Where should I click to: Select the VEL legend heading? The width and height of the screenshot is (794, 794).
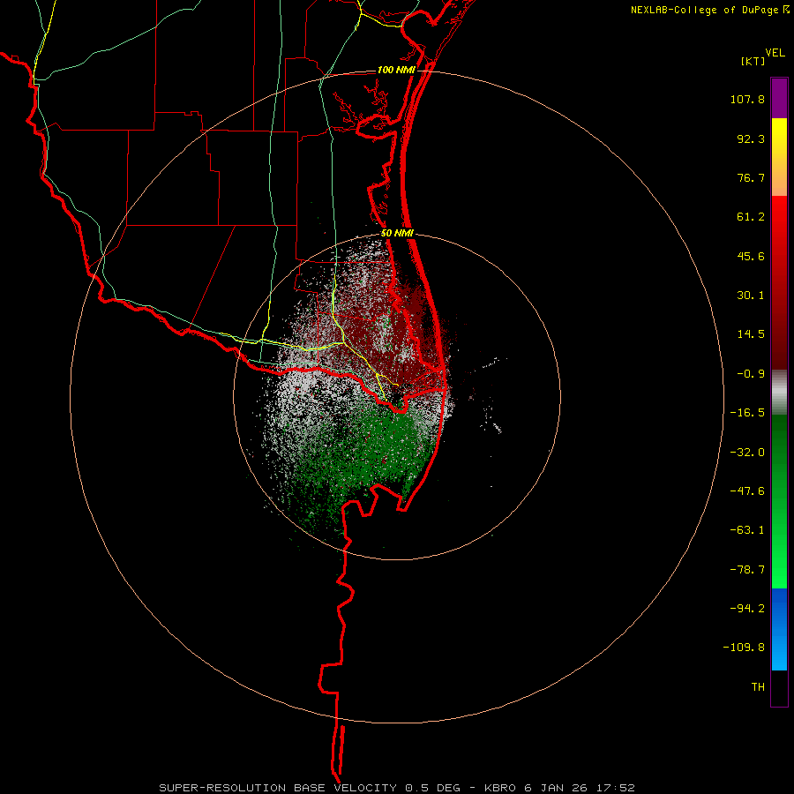pyautogui.click(x=775, y=53)
